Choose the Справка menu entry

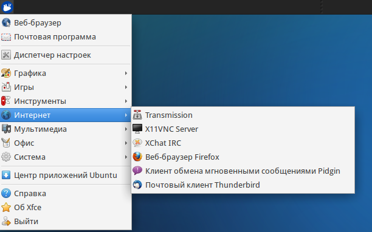(x=66, y=194)
